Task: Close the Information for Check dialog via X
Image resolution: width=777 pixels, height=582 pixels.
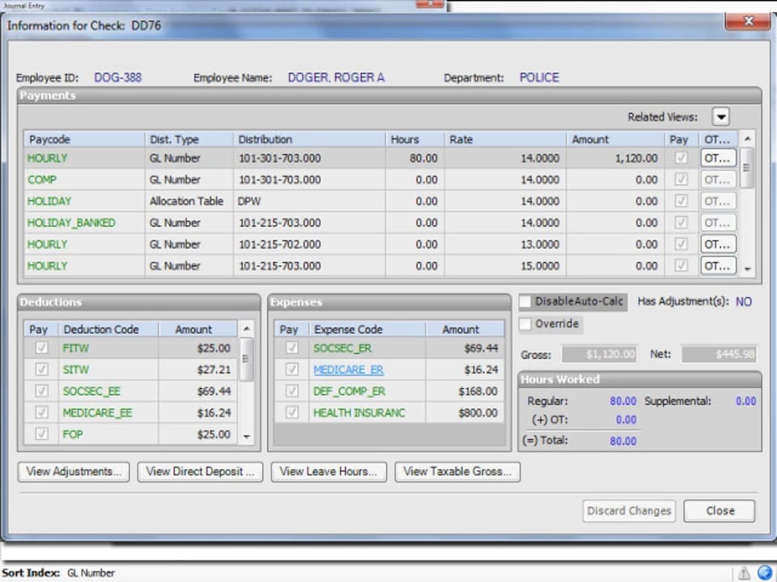Action: click(x=747, y=23)
